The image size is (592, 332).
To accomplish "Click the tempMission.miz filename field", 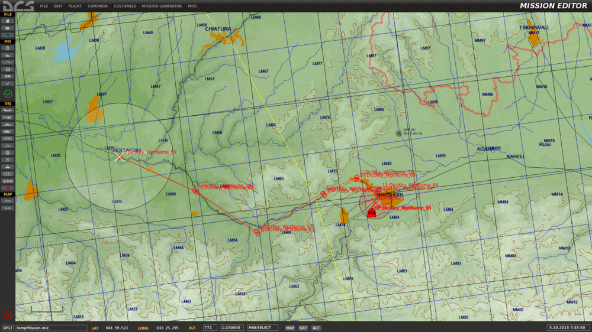I will (52, 328).
